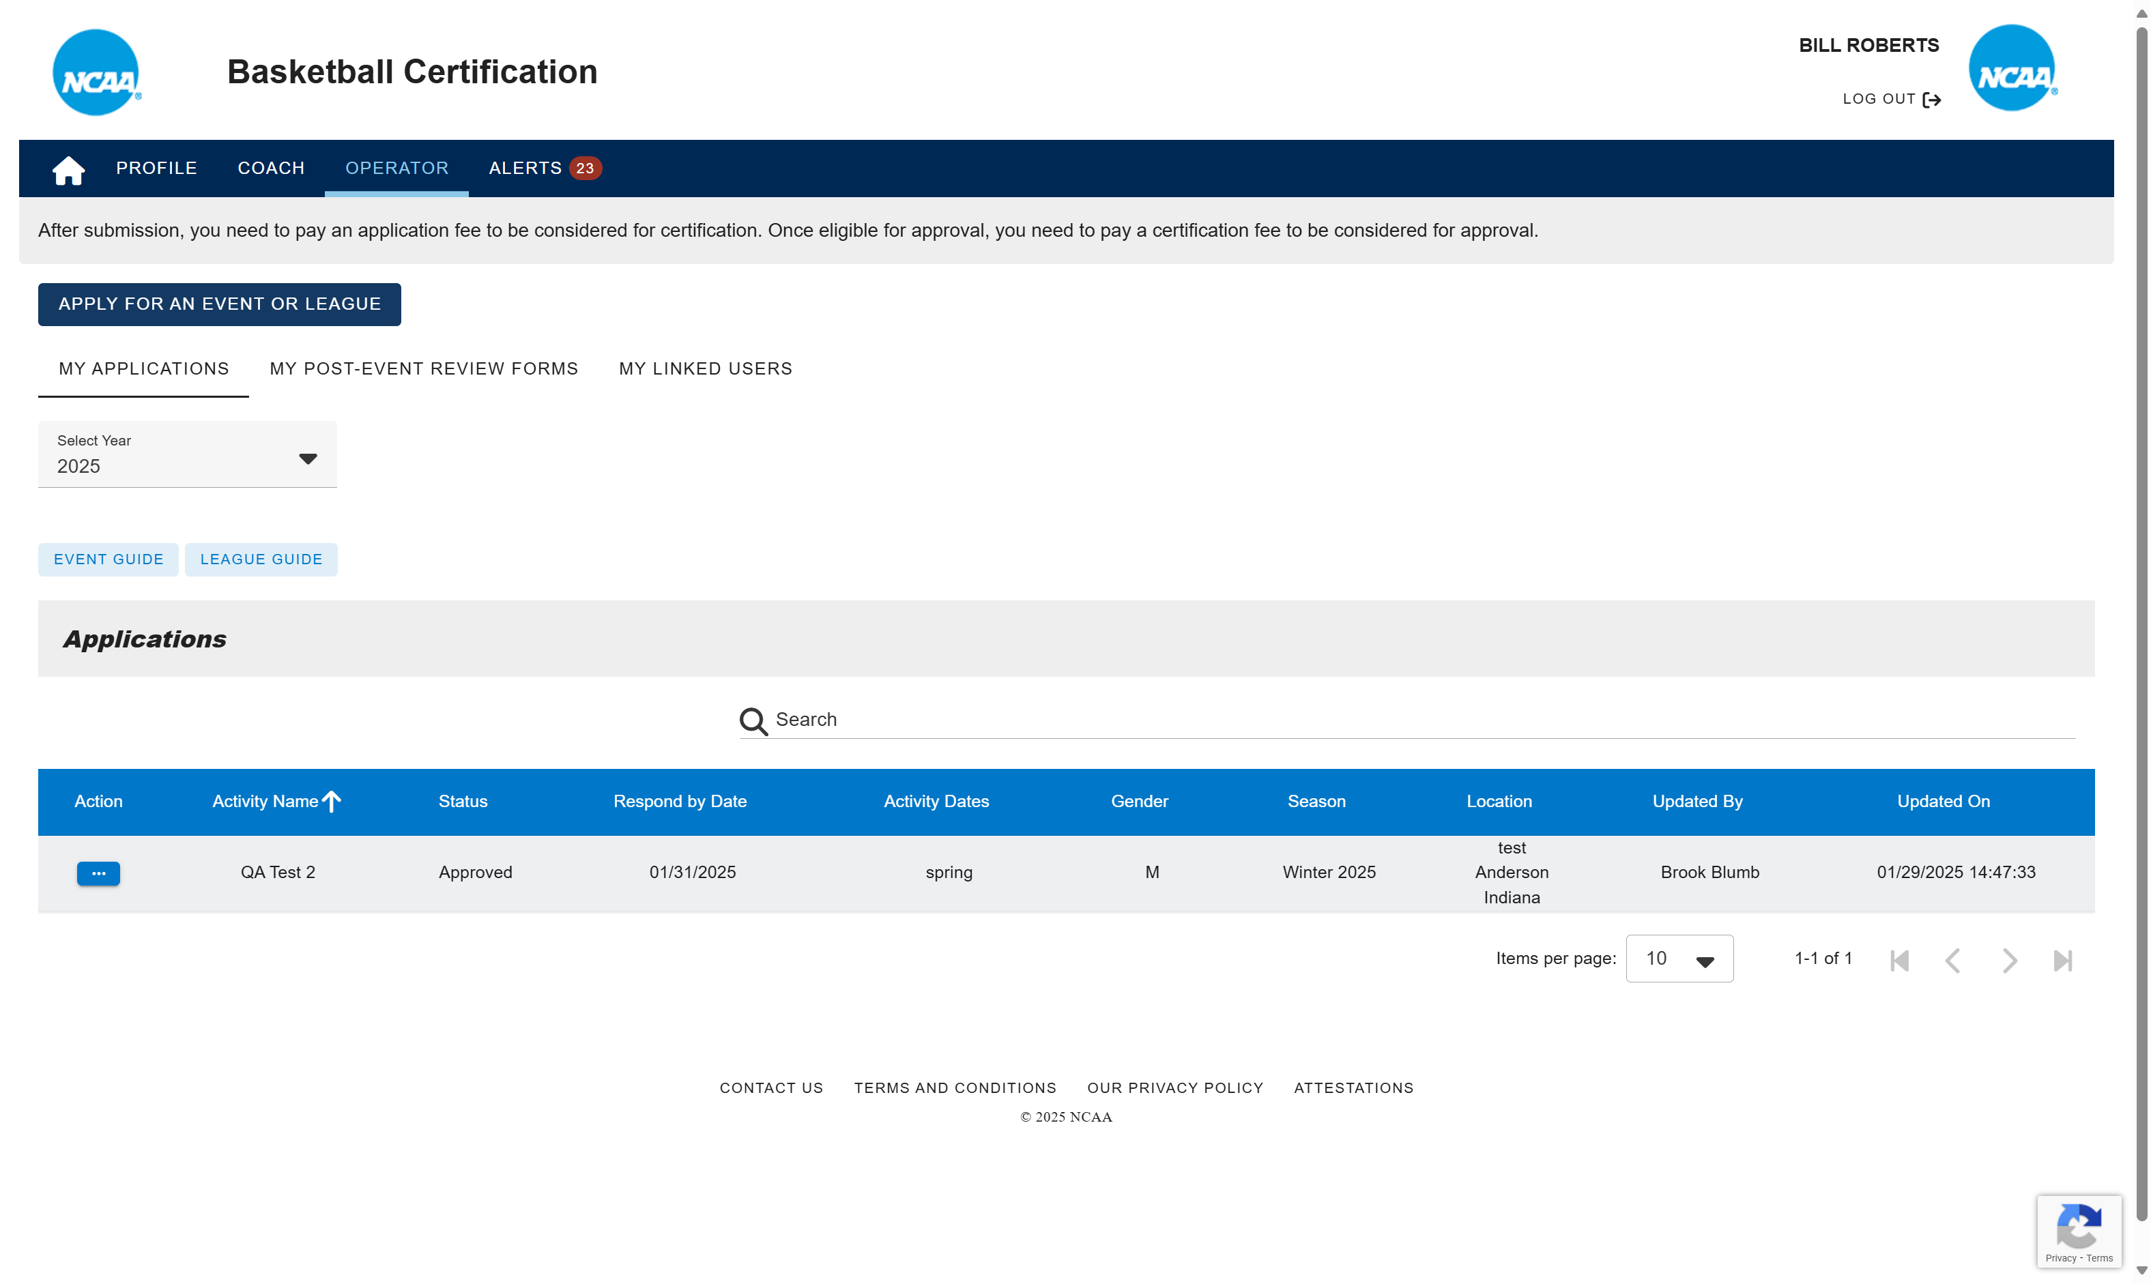This screenshot has height=1284, width=2151.
Task: Open the three-dot action menu for QA Test 2
Action: 99,873
